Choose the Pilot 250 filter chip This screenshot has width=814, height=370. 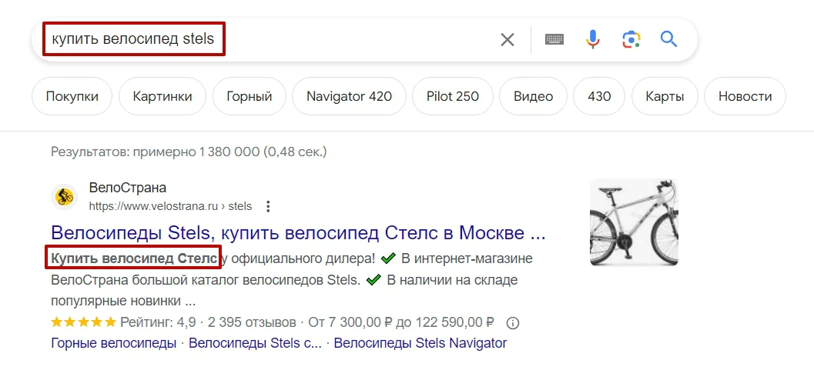click(x=452, y=96)
